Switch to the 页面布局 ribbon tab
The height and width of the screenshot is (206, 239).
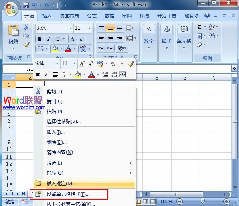[x=69, y=16]
